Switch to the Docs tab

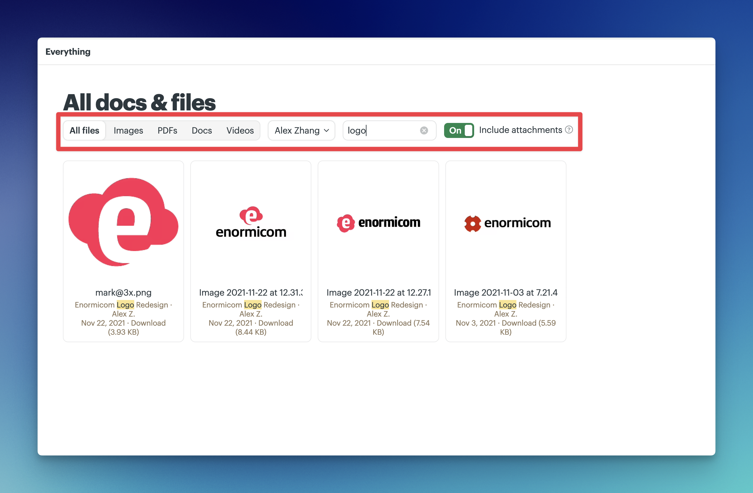coord(202,130)
